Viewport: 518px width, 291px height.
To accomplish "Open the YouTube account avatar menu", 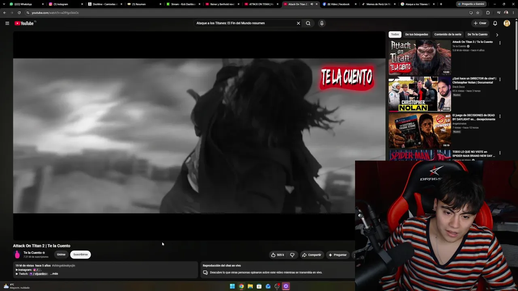I will [x=507, y=23].
